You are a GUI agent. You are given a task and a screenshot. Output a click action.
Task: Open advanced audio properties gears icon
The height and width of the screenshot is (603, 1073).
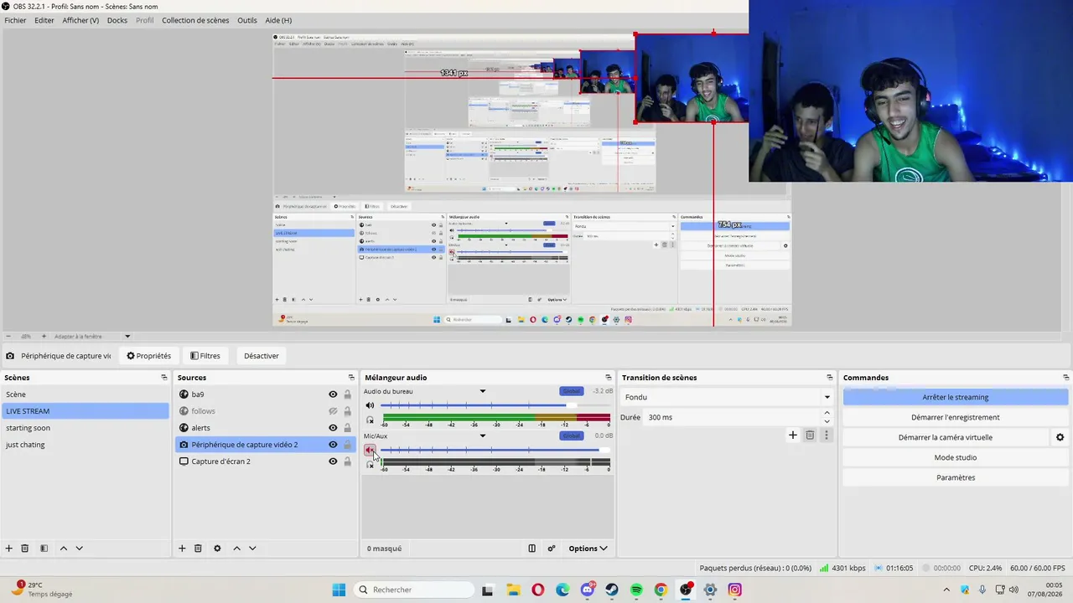[x=552, y=549]
